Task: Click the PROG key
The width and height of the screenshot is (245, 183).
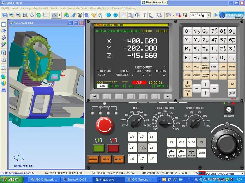Action: (196, 66)
